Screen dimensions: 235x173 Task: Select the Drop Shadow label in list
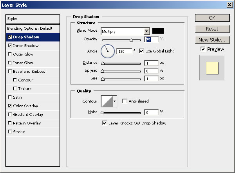coord(26,37)
